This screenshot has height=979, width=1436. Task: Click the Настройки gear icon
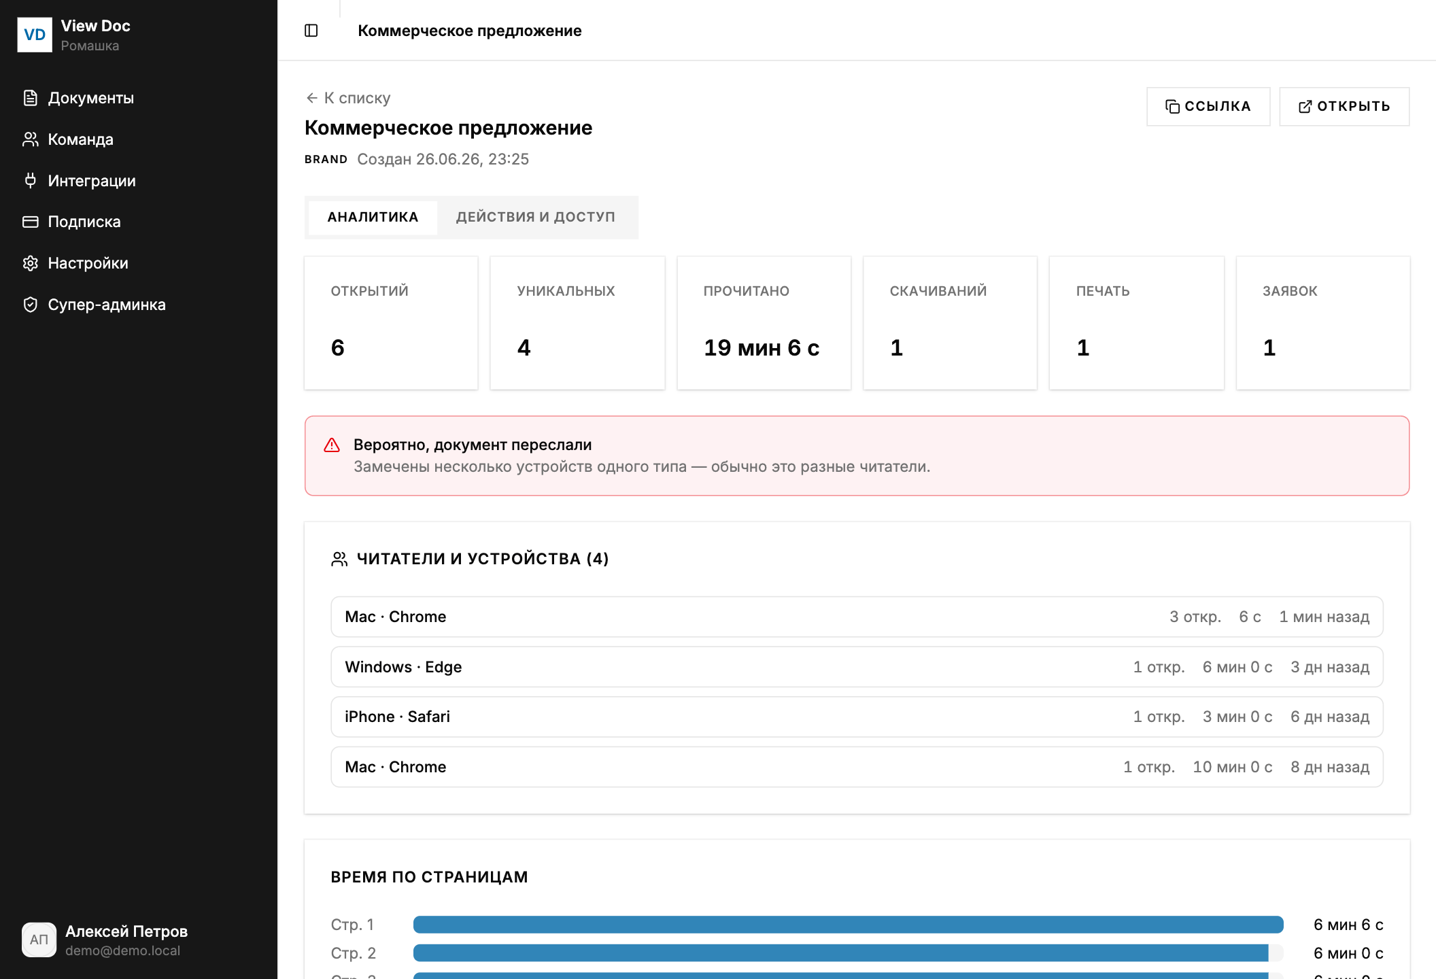(31, 263)
